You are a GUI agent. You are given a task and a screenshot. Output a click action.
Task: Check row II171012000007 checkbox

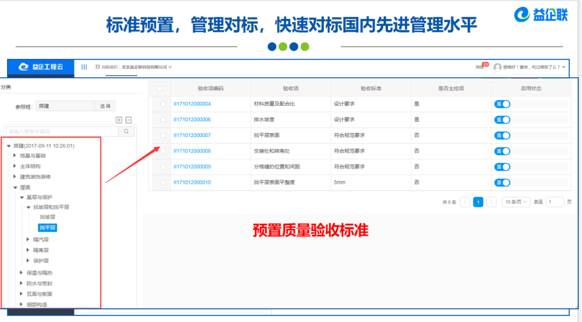click(163, 135)
